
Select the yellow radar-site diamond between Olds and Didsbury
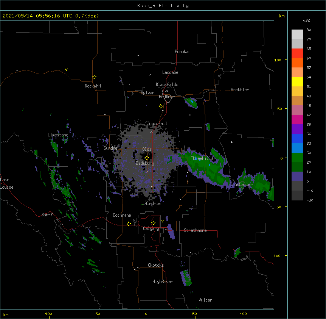(x=147, y=158)
